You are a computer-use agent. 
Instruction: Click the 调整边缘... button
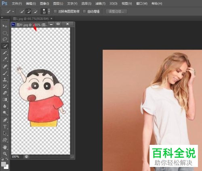coord(116,12)
